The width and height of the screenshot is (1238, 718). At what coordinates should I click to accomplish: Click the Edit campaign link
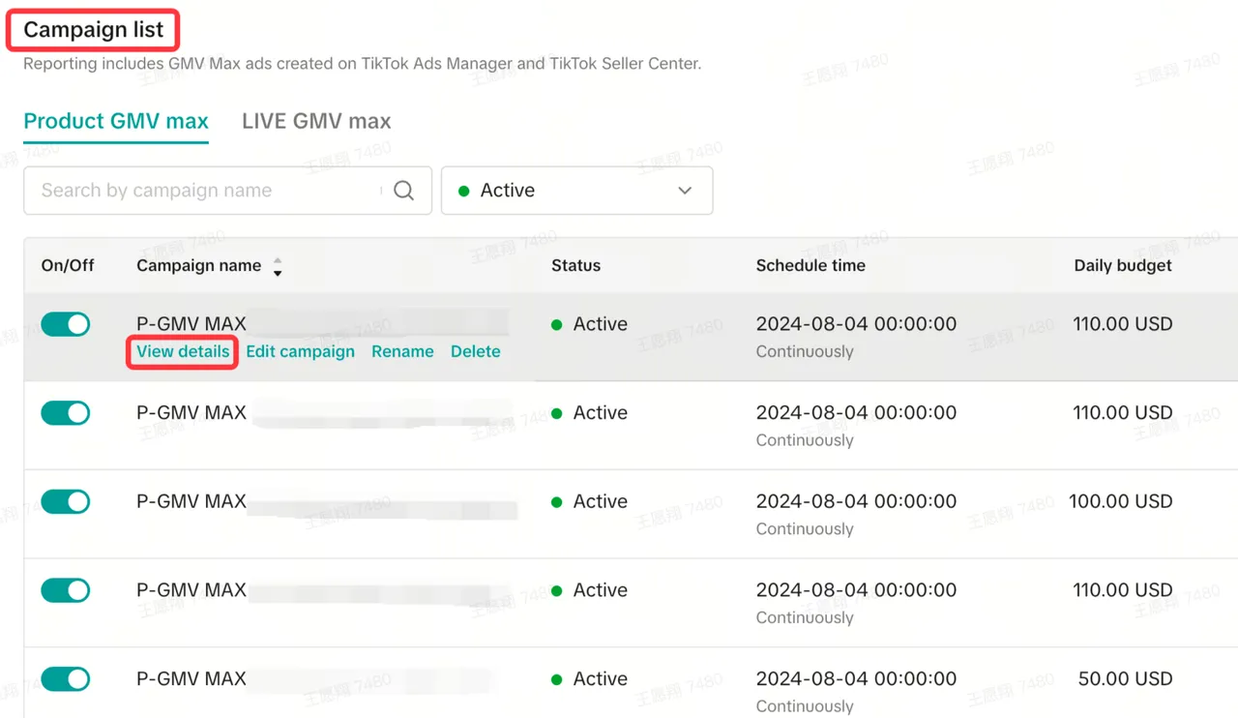[x=300, y=351]
